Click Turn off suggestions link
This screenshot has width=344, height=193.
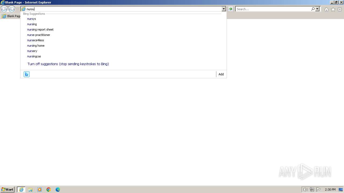coord(68,64)
